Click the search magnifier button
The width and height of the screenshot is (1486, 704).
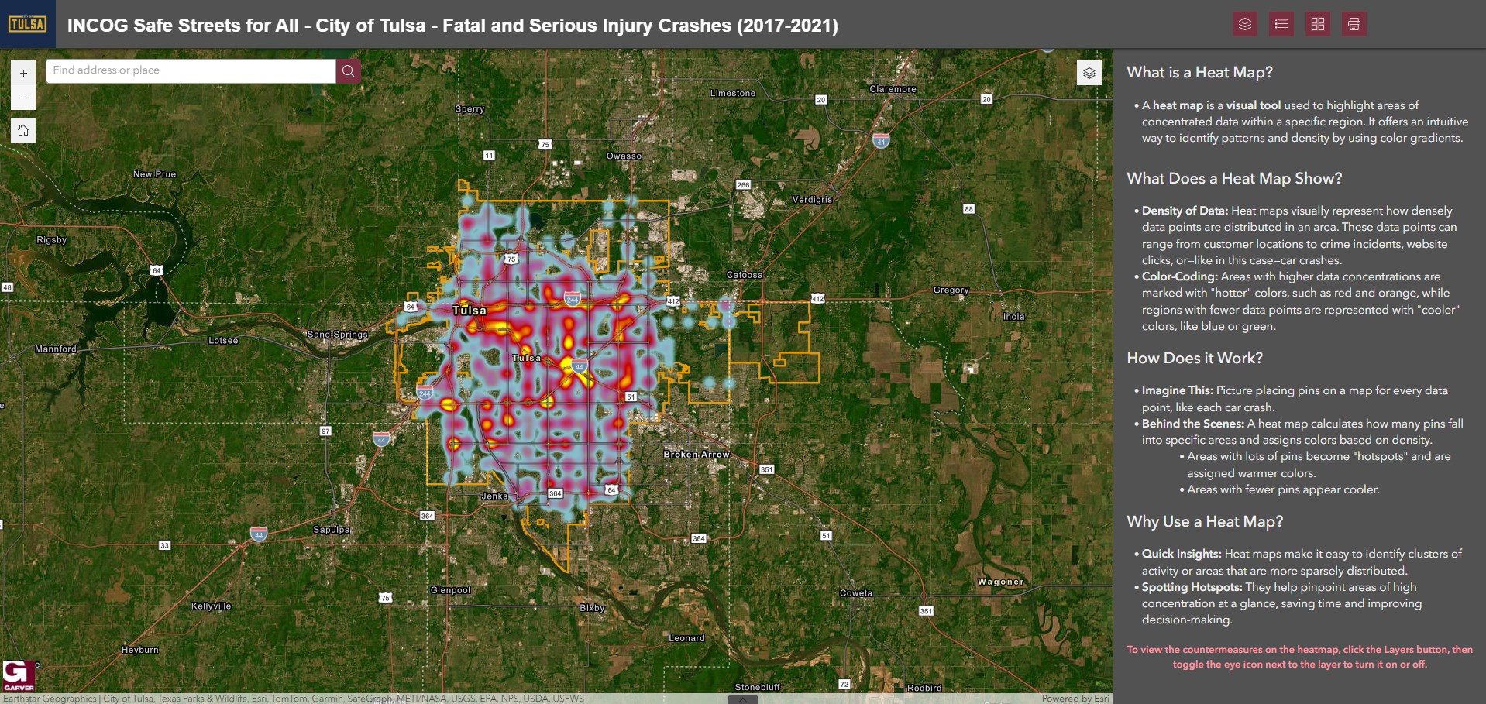(348, 71)
